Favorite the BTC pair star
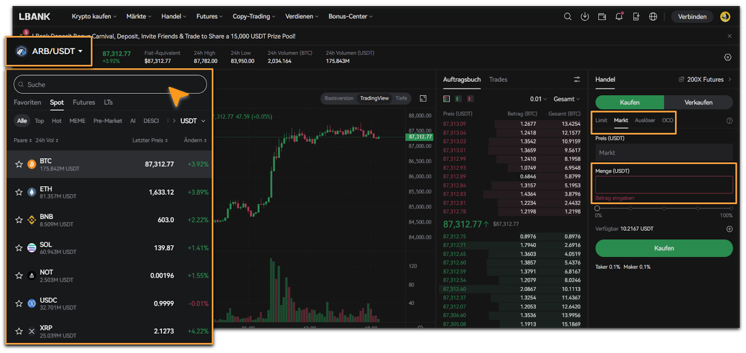746x353 pixels. click(x=19, y=164)
